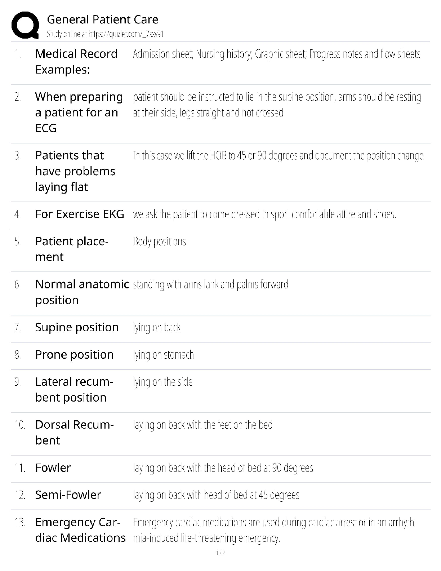Select Patients that have problems laying flat
Viewport: 441px width, 571px height.
point(75,171)
